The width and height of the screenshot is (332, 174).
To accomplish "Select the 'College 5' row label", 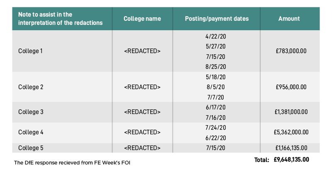I will pyautogui.click(x=31, y=148).
